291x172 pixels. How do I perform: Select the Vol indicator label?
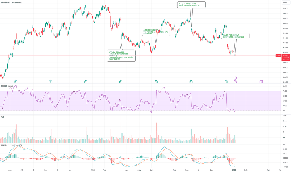(x=2, y=117)
